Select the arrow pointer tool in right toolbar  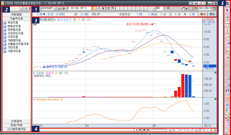[x=227, y=10]
